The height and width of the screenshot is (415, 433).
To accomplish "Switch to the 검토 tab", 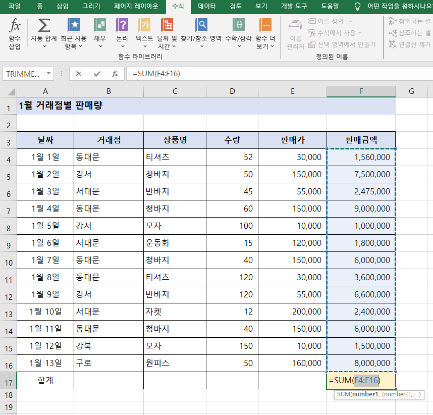I will [x=236, y=6].
